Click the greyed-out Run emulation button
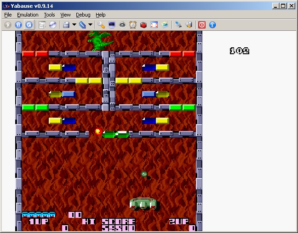Image resolution: width=298 pixels, height=233 pixels. pos(8,25)
